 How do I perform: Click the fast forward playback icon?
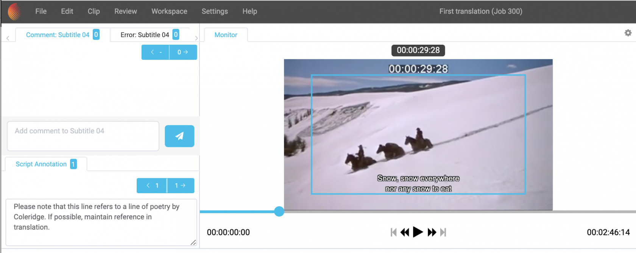click(432, 232)
